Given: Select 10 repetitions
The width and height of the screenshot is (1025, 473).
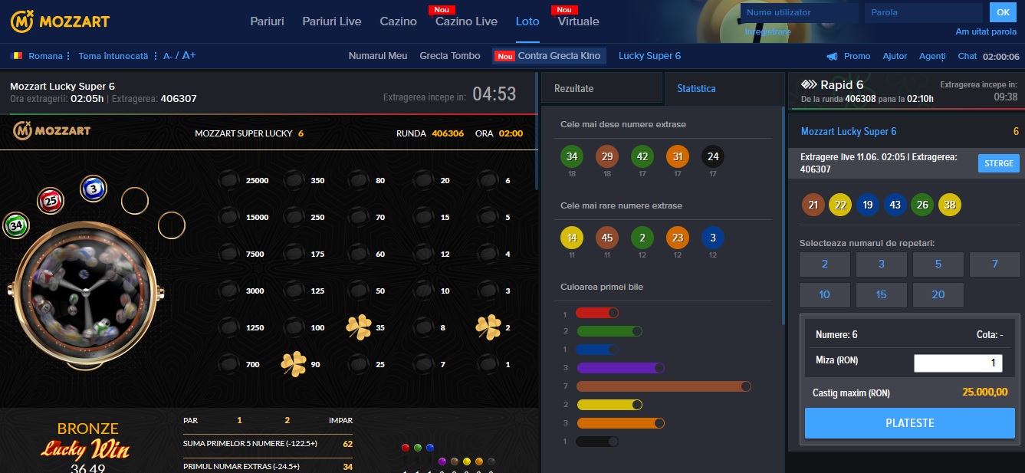Looking at the screenshot, I should click(x=825, y=294).
